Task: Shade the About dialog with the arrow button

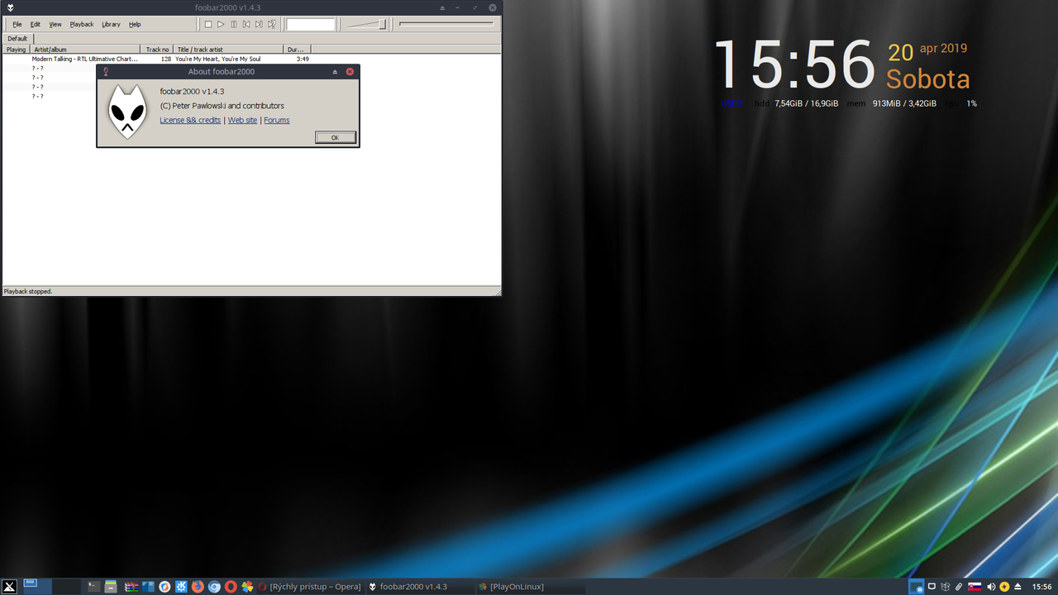Action: coord(335,72)
